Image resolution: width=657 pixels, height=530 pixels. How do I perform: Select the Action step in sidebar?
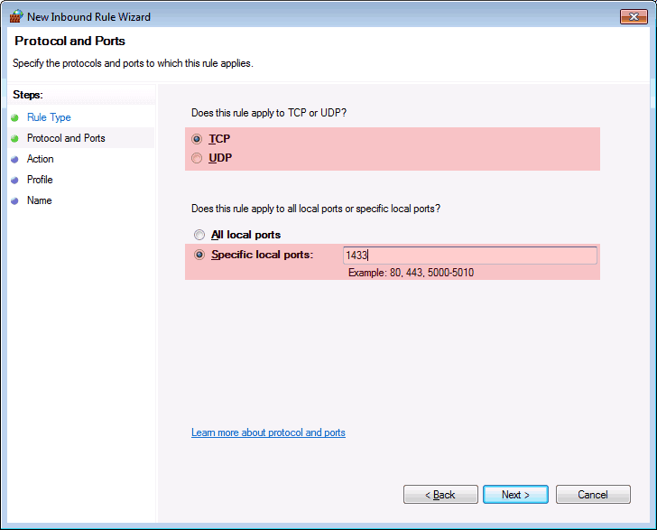[x=41, y=159]
